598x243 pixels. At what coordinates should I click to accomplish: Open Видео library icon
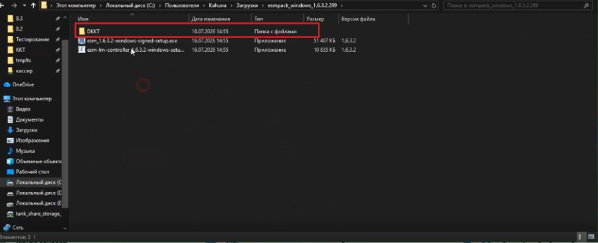pos(10,109)
